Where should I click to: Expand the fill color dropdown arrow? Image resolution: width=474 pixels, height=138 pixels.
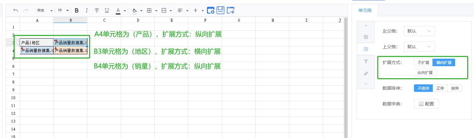pos(141,11)
